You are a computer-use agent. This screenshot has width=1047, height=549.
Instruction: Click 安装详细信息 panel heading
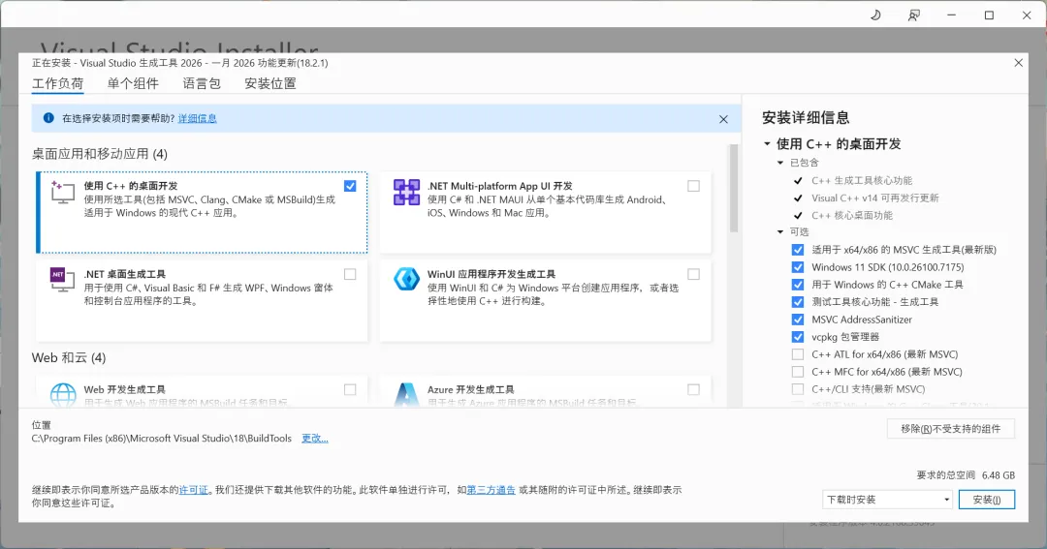pos(806,117)
